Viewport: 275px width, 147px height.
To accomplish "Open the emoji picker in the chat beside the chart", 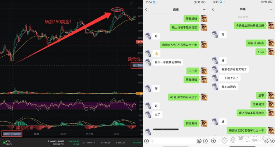I will pyautogui.click(x=199, y=141).
